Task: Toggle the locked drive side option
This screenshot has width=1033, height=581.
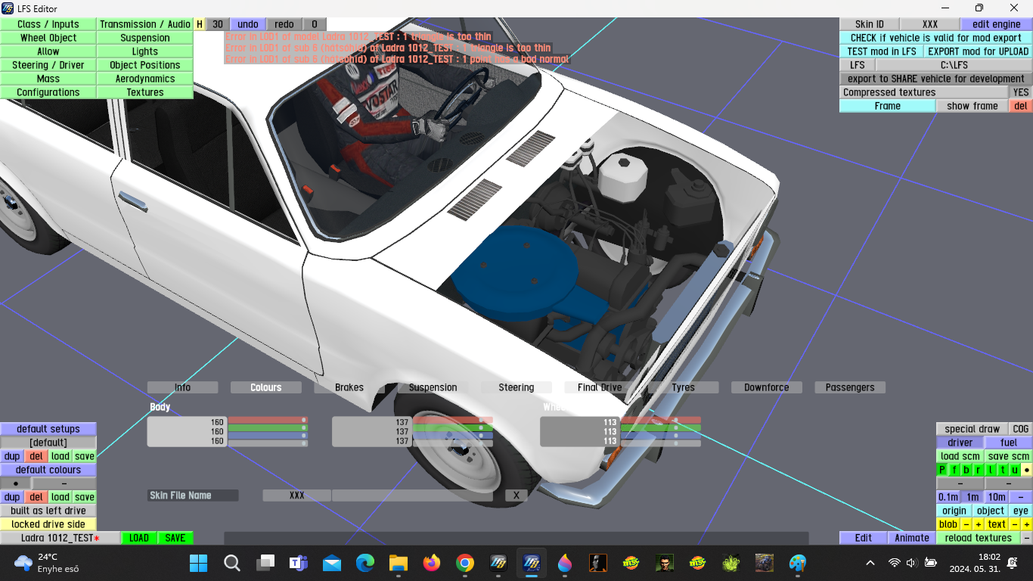Action: (48, 524)
